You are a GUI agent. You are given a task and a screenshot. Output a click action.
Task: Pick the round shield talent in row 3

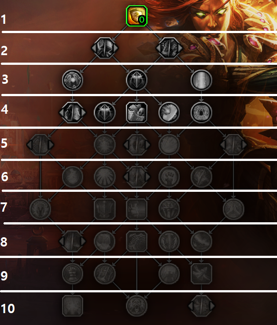[73, 80]
